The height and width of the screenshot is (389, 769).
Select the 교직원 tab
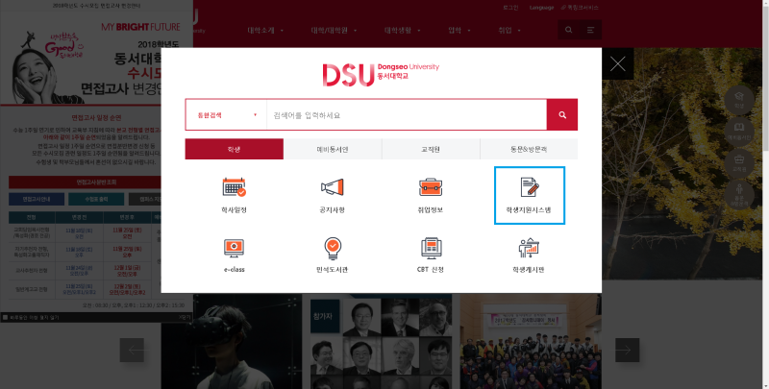click(x=431, y=149)
